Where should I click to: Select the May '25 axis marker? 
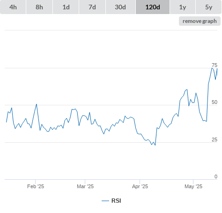(x=193, y=186)
